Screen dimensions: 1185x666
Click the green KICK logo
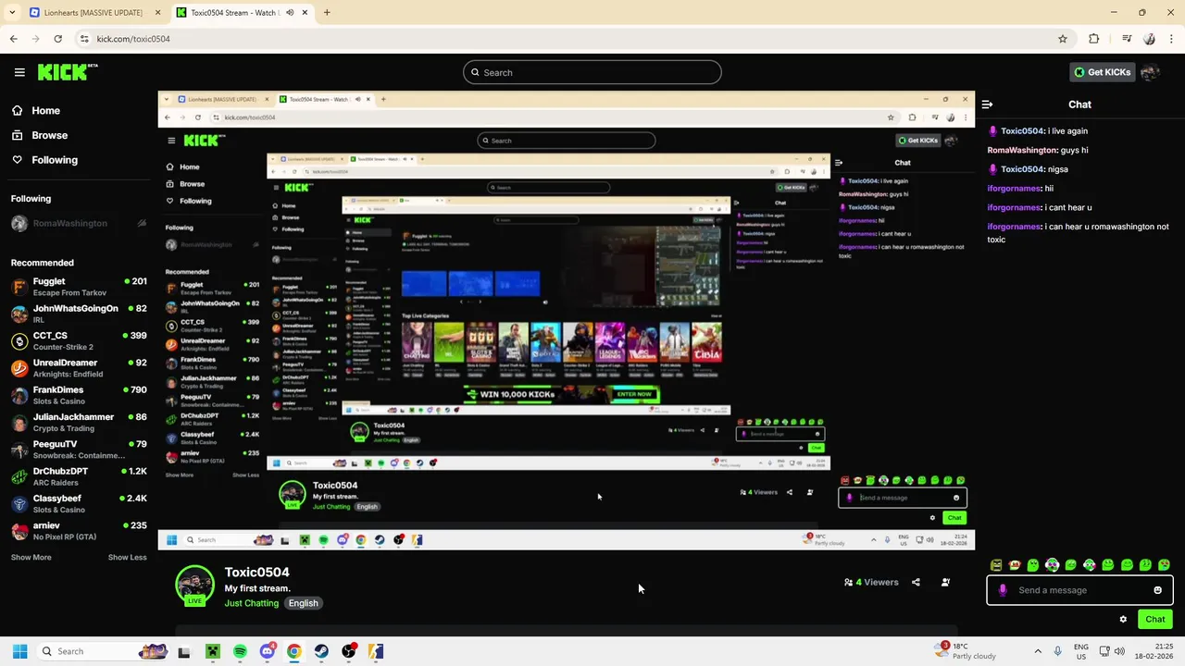(67, 72)
